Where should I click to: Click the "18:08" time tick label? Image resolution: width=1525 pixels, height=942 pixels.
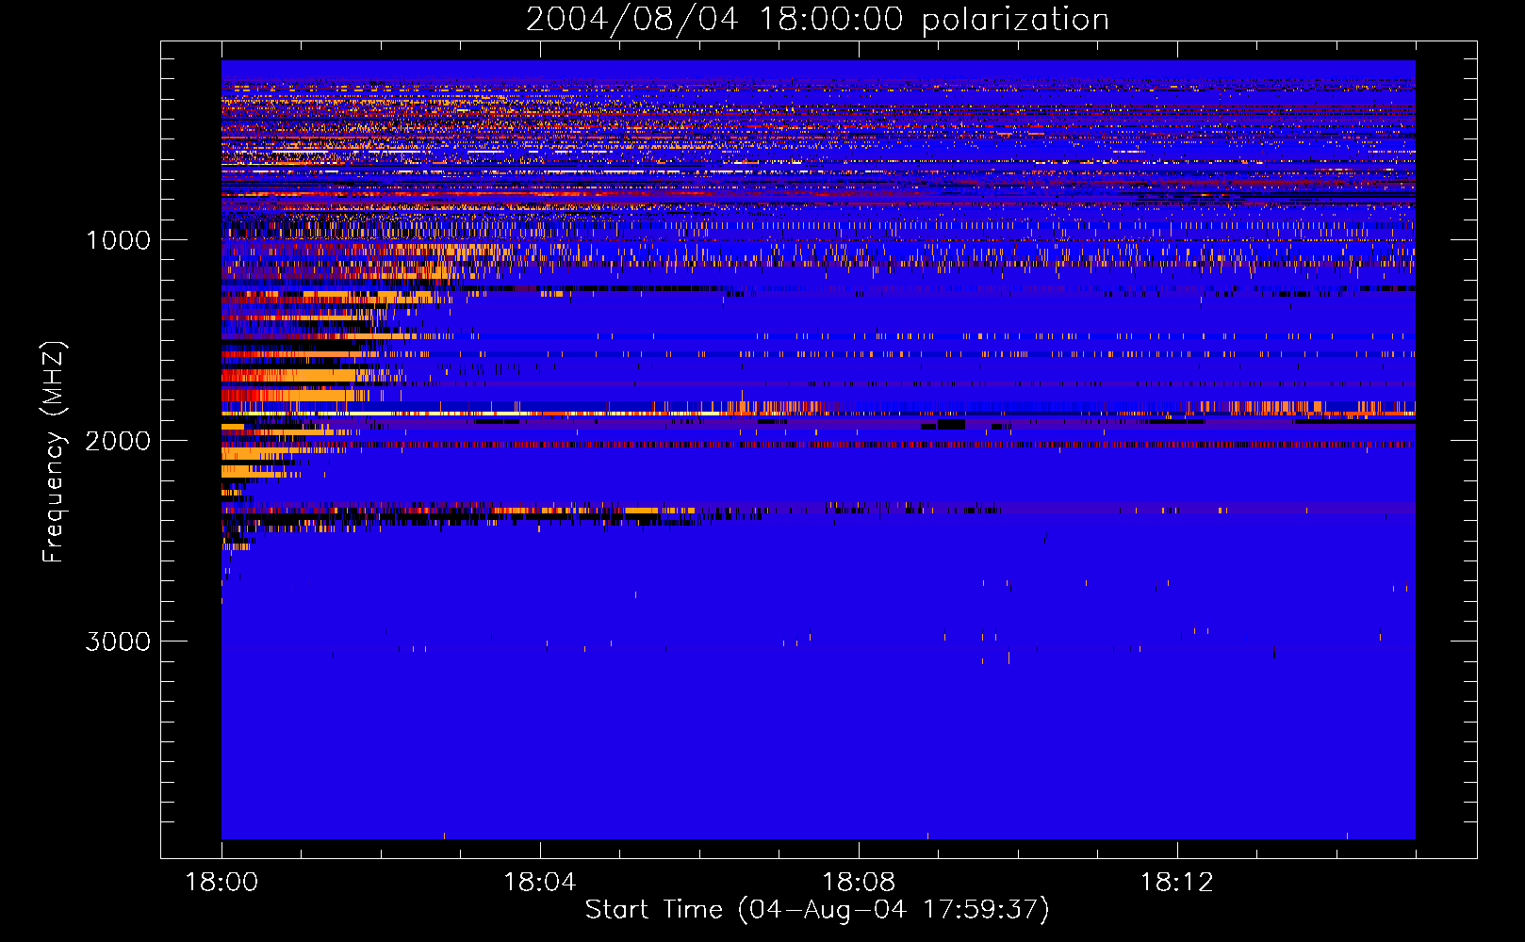pos(859,883)
